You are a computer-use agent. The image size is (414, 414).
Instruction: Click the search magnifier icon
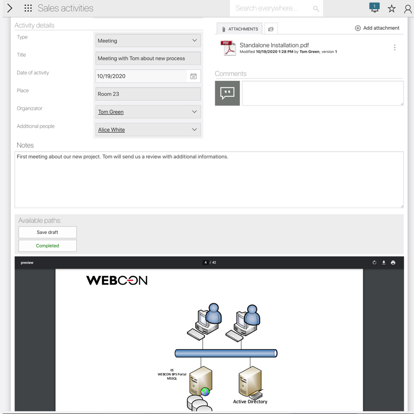click(316, 9)
